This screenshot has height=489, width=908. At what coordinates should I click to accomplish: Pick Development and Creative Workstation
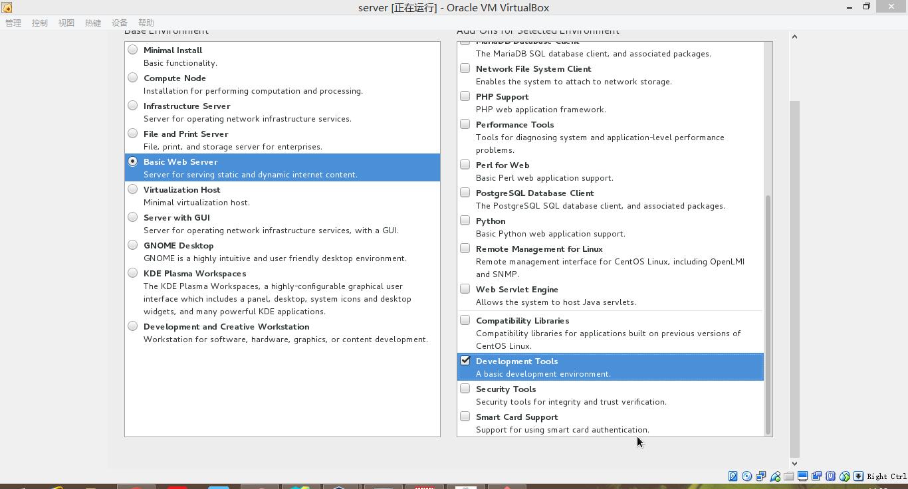click(133, 326)
